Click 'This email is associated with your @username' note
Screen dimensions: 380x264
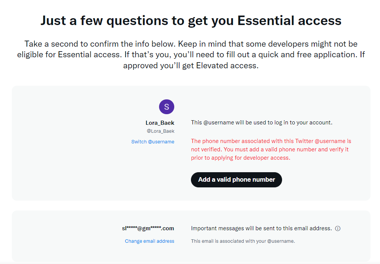pyautogui.click(x=243, y=241)
